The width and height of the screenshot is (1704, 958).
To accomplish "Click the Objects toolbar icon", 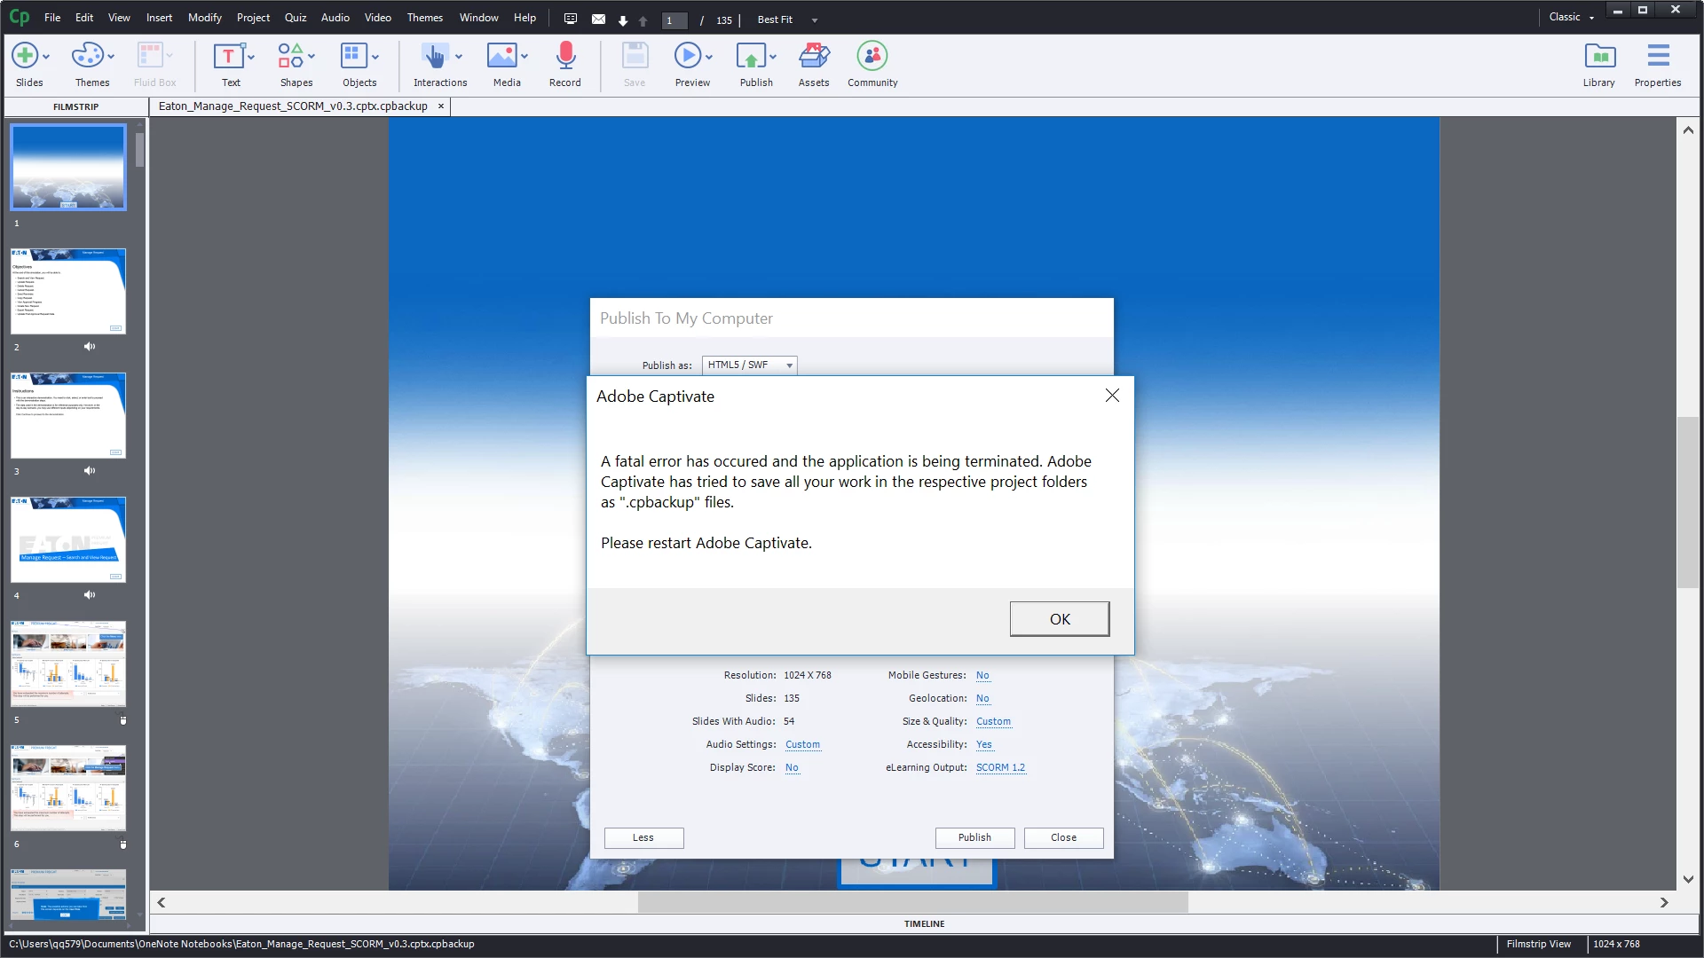I will [x=353, y=56].
